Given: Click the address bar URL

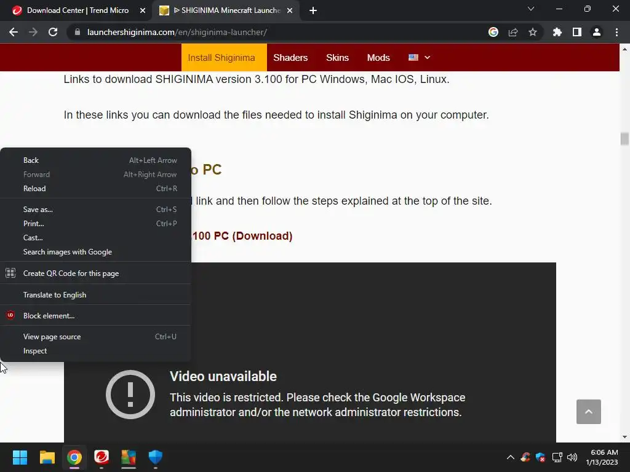Looking at the screenshot, I should click(177, 32).
